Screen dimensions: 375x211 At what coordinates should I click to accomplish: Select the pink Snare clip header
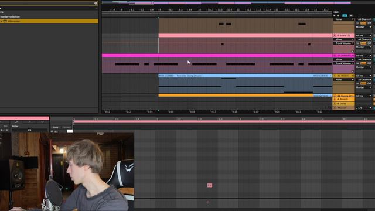point(245,35)
